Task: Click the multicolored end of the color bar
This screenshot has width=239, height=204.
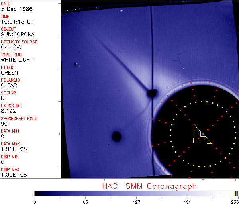Action: click(236, 193)
